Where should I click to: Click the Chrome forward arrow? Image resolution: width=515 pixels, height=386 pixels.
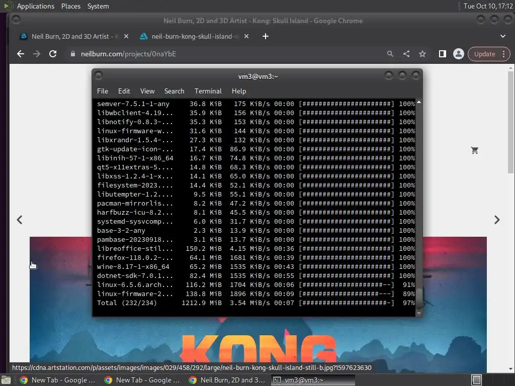pos(36,54)
